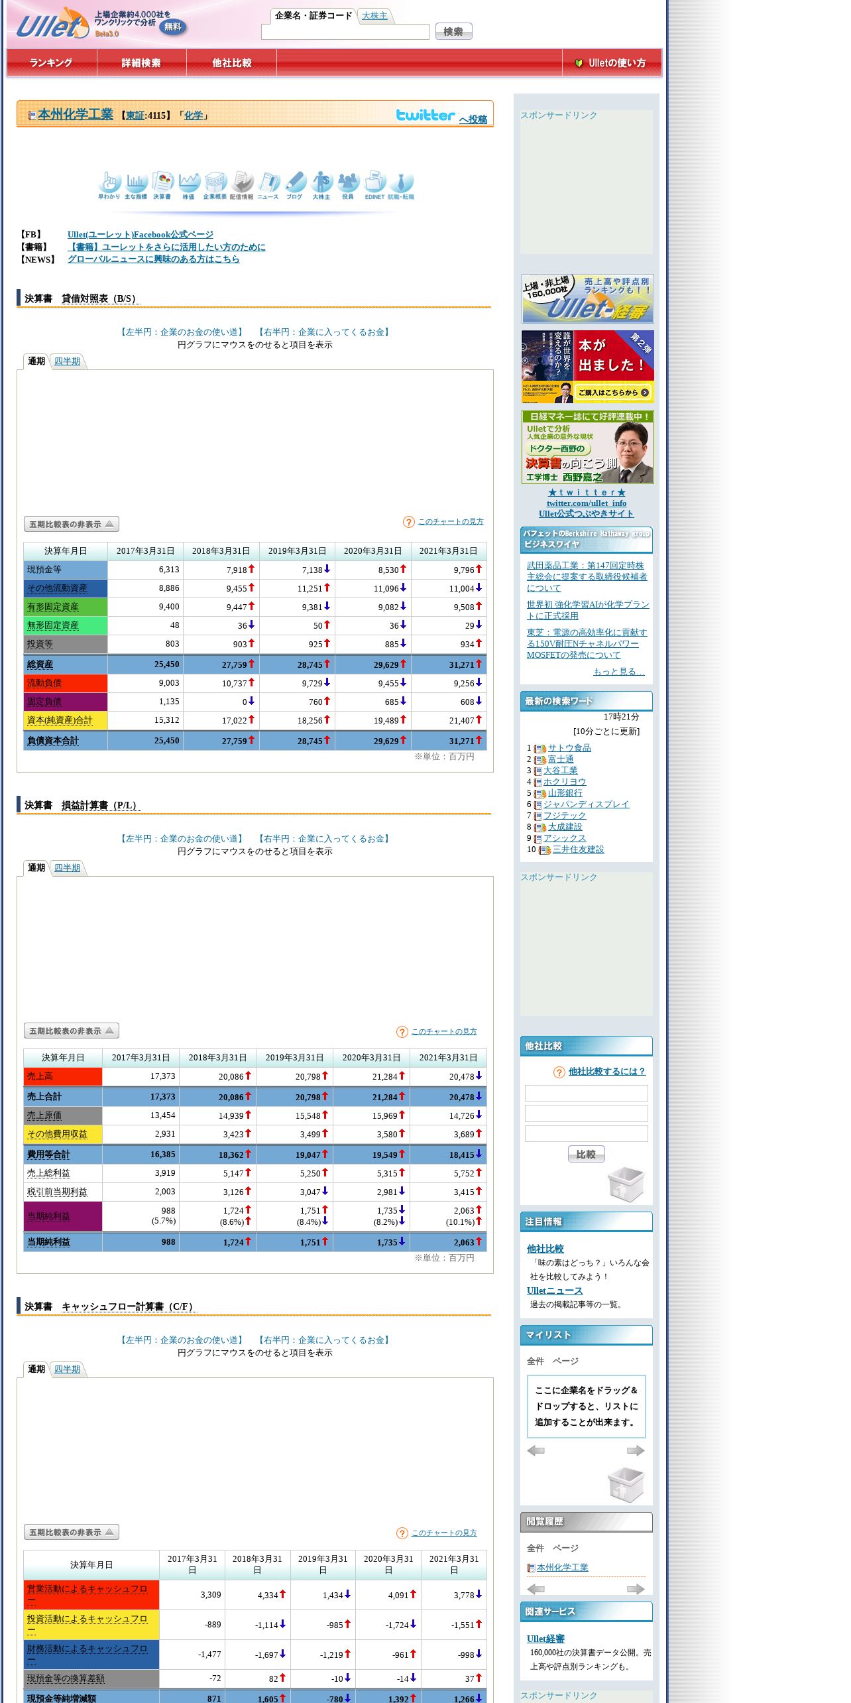Open the 大株主 major shareholders icon
The width and height of the screenshot is (851, 1703).
(321, 186)
